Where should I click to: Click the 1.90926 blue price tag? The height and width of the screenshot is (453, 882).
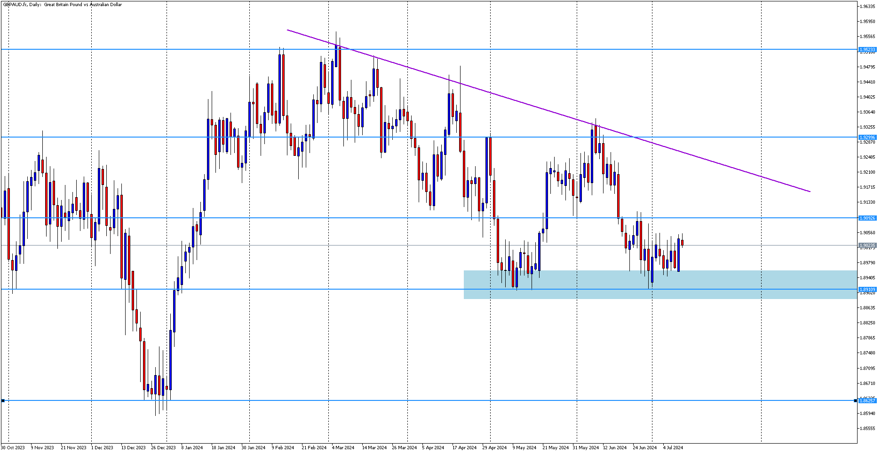pyautogui.click(x=867, y=218)
